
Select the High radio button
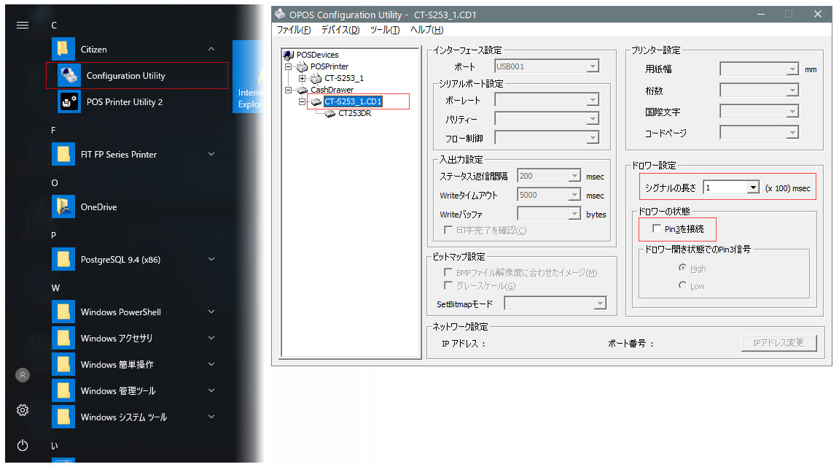pos(682,268)
